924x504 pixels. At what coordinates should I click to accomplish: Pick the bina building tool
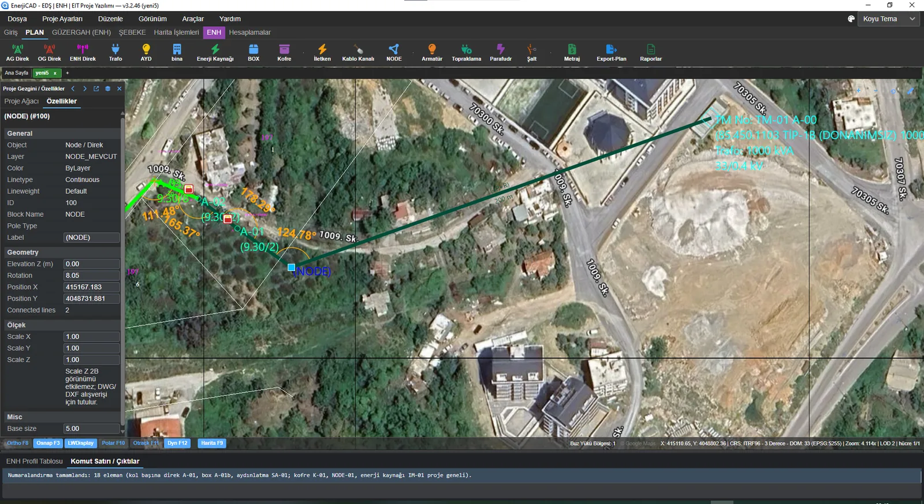[177, 53]
